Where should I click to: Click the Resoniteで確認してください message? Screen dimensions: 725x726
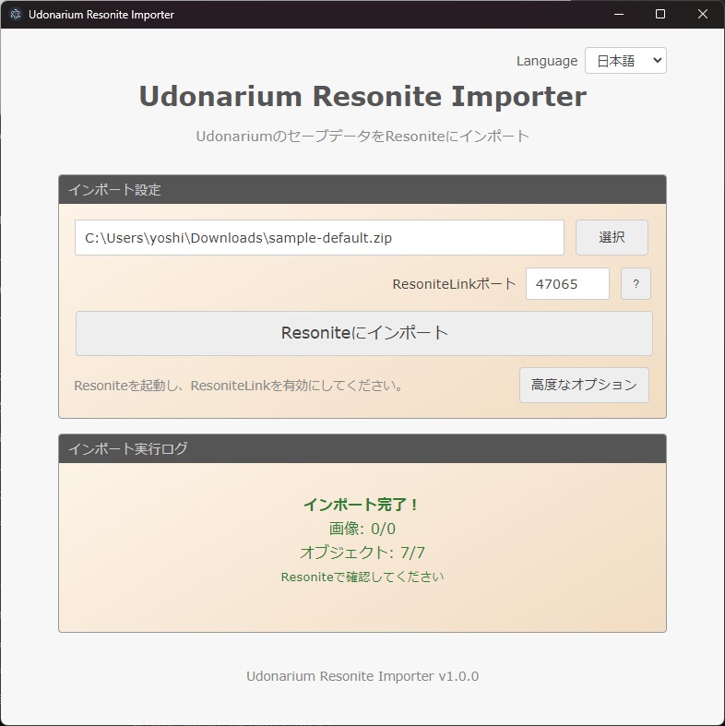362,577
